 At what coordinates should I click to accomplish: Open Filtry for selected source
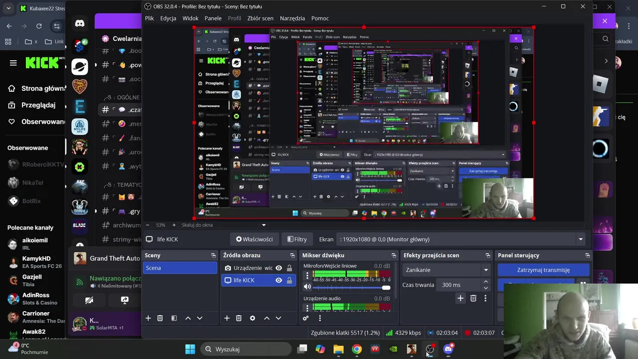tap(297, 239)
